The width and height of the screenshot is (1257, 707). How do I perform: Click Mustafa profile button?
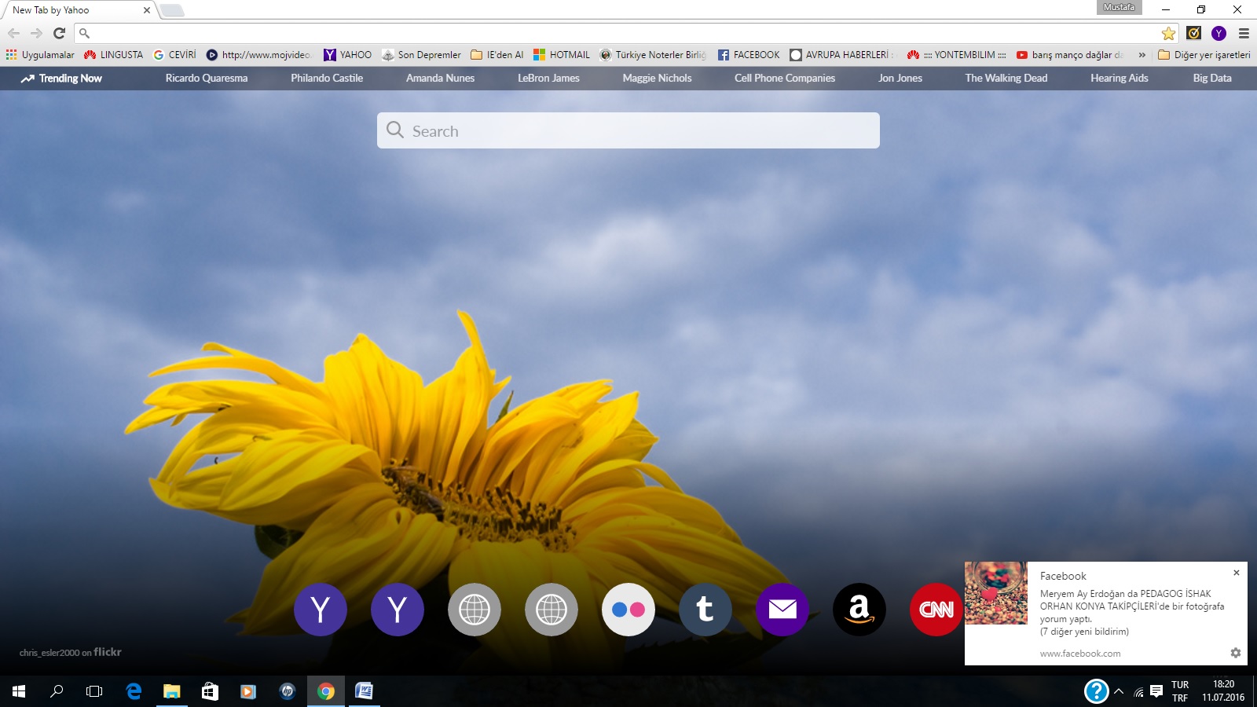tap(1120, 8)
